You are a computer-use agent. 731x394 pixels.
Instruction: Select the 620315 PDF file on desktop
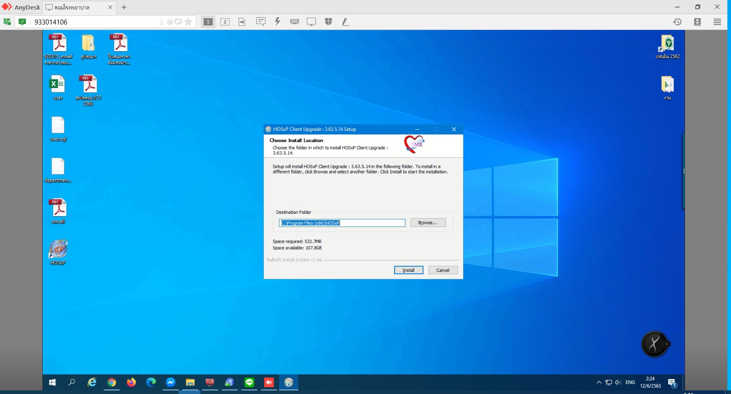(x=58, y=49)
